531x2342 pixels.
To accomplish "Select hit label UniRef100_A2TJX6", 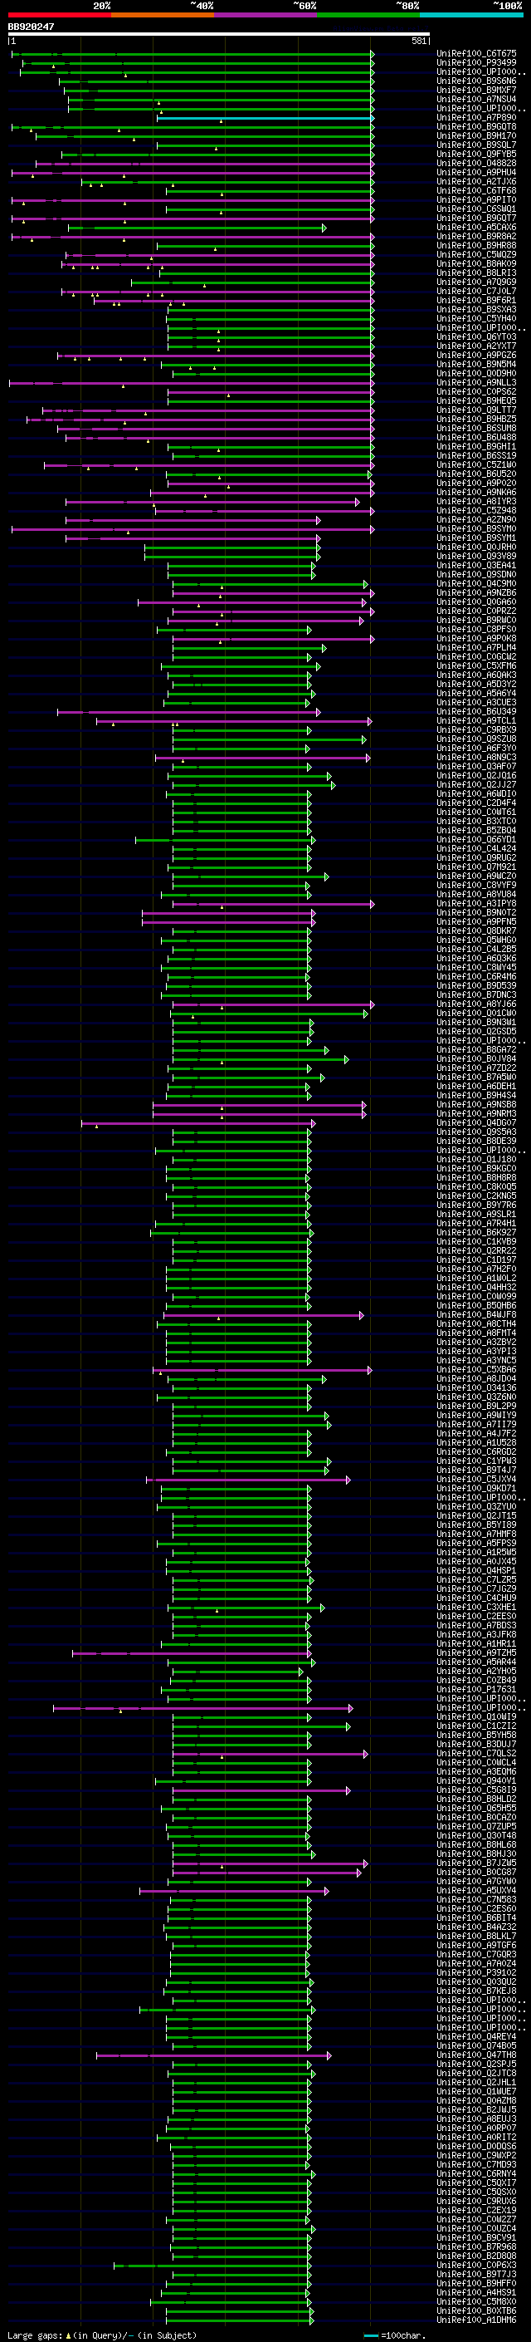I will point(476,182).
